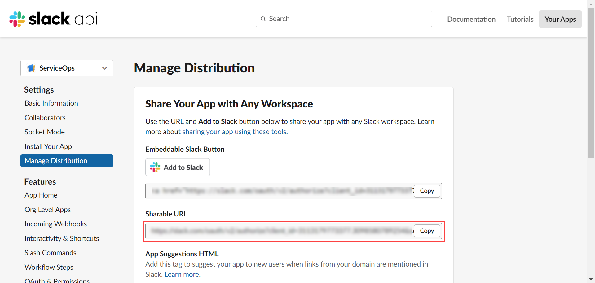595x283 pixels.
Task: Open the Install Your App page
Action: tap(48, 146)
